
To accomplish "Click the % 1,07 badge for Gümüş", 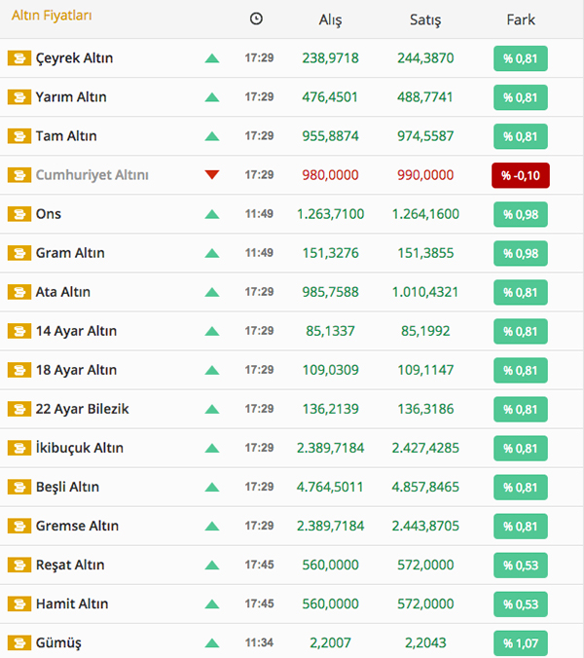I will pos(521,642).
